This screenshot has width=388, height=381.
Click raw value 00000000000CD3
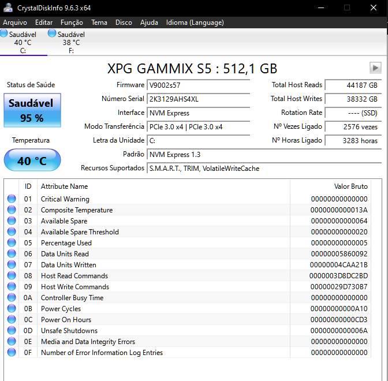pos(339,320)
